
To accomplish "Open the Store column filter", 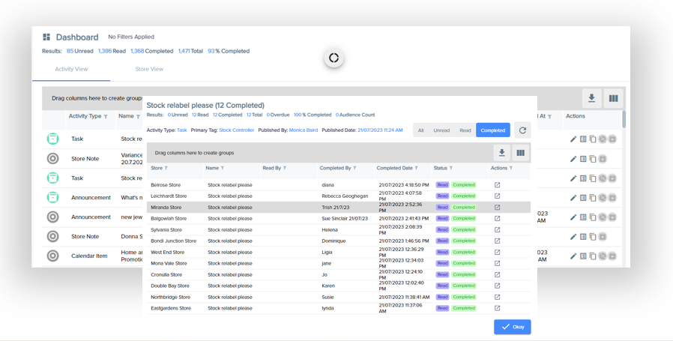I will [x=166, y=169].
